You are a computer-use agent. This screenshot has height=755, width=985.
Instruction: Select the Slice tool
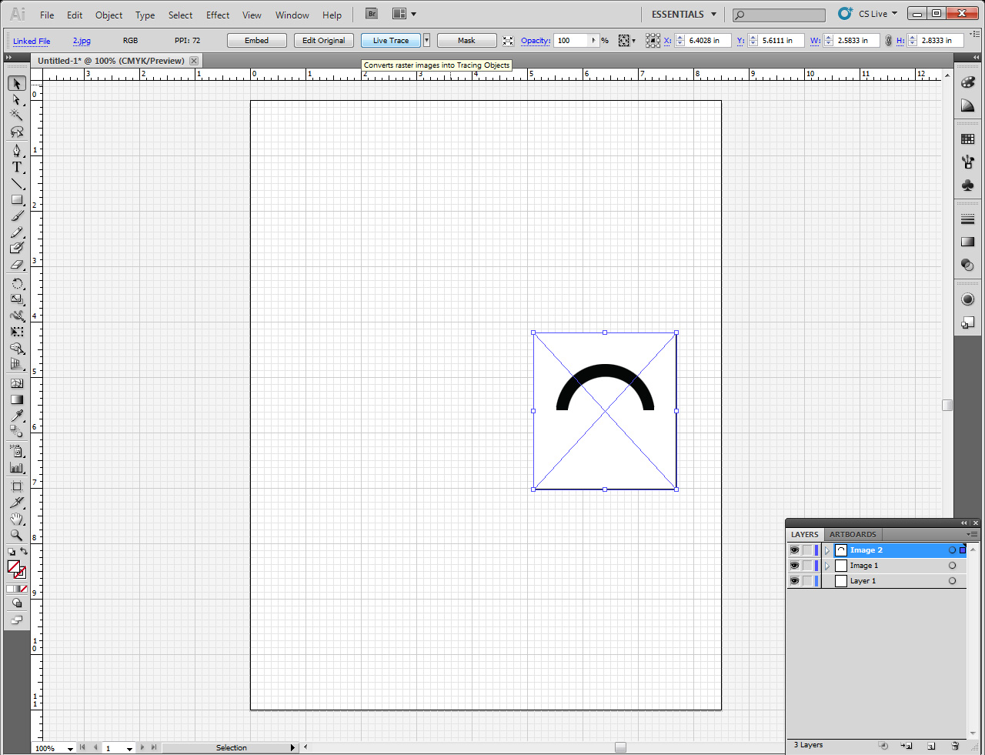pyautogui.click(x=17, y=503)
